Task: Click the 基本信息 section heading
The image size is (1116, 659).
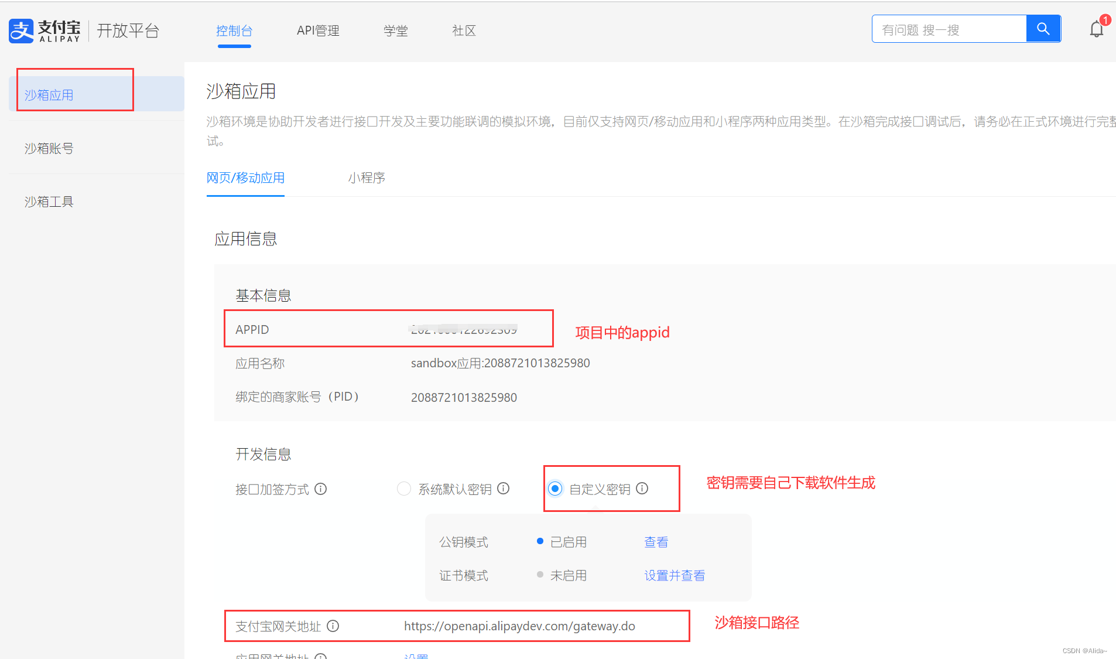Action: pyautogui.click(x=263, y=295)
